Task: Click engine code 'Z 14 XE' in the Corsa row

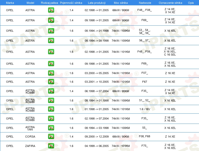Action: point(170,137)
